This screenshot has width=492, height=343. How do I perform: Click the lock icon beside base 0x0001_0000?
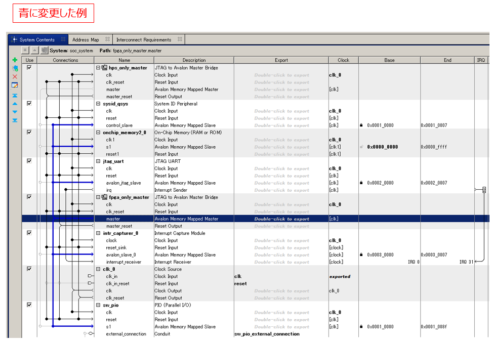tap(361, 125)
